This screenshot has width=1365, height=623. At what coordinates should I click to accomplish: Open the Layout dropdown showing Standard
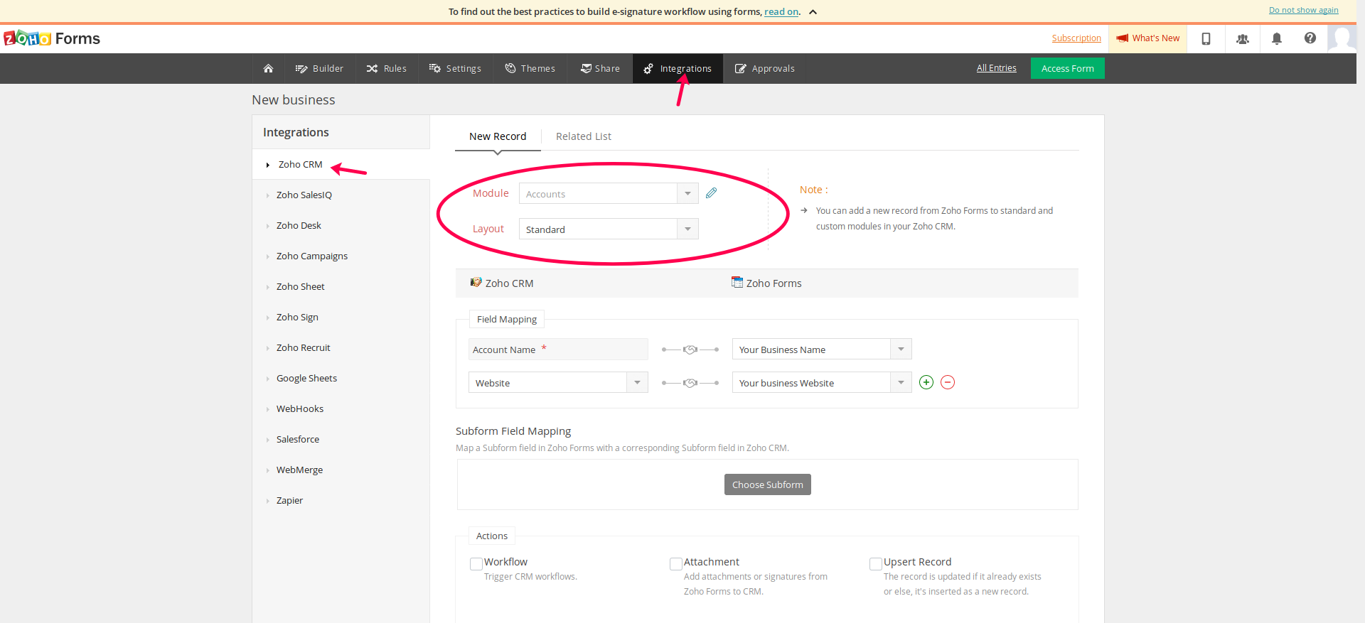[609, 229]
